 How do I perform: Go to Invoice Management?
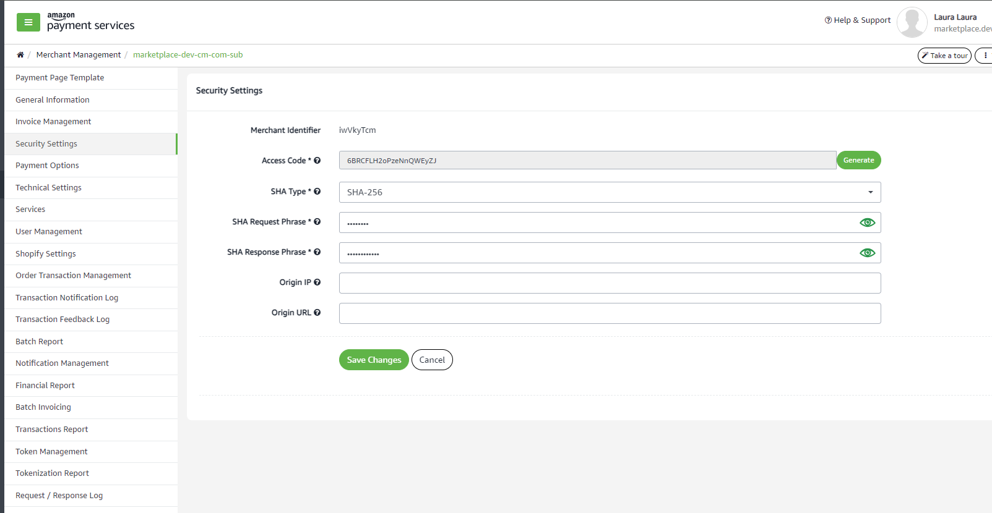91,122
